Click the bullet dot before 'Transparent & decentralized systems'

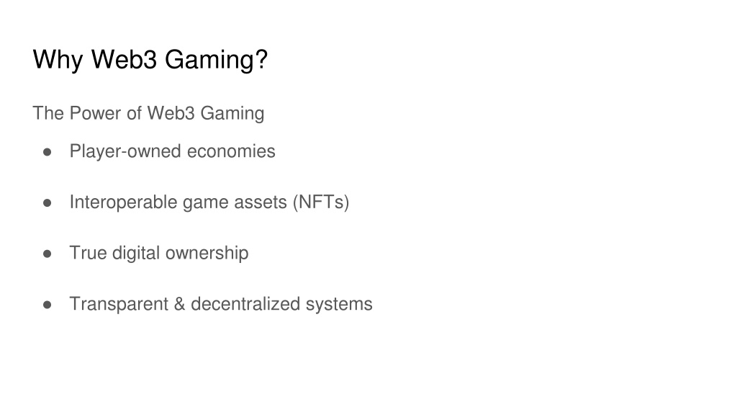point(47,305)
